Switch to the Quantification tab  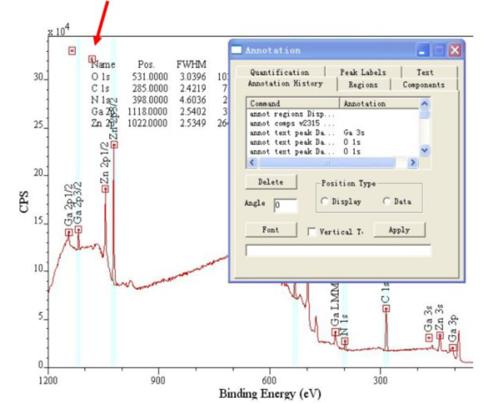[x=279, y=72]
